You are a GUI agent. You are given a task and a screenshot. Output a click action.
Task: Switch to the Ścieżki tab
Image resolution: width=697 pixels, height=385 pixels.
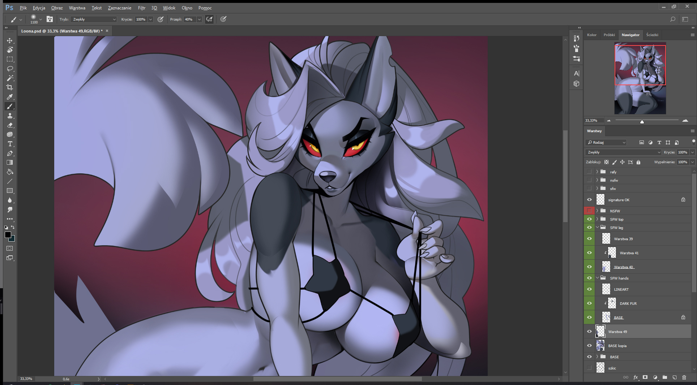(652, 35)
